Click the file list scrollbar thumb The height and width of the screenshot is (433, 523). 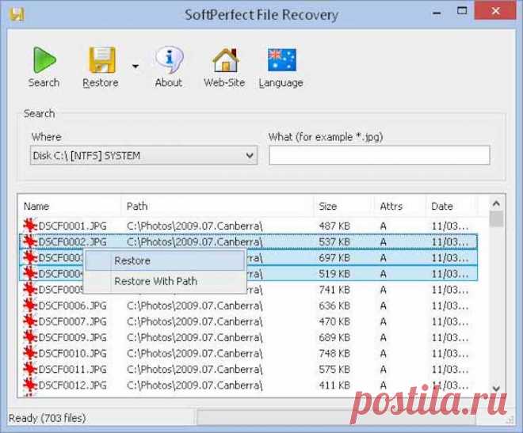pyautogui.click(x=497, y=218)
